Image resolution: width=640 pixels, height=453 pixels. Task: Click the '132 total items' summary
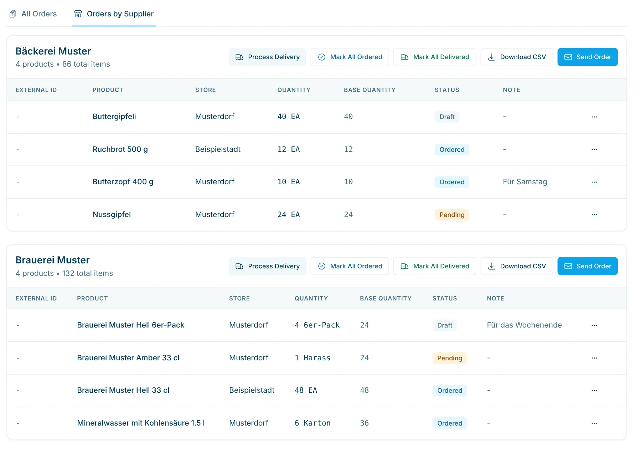[x=88, y=273]
